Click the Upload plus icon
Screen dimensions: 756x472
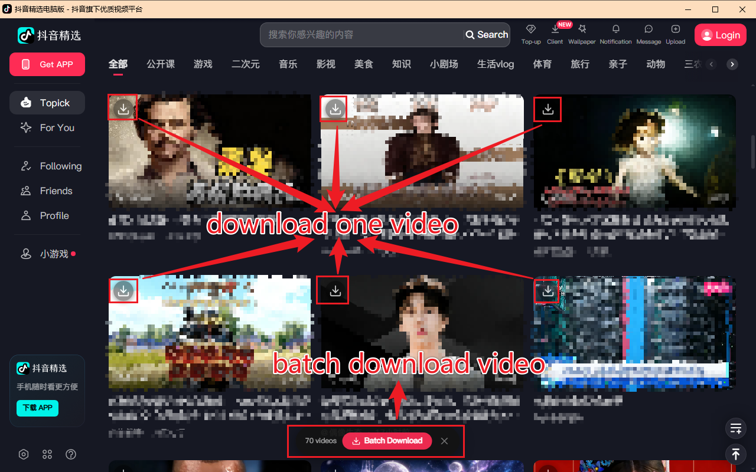click(x=676, y=29)
